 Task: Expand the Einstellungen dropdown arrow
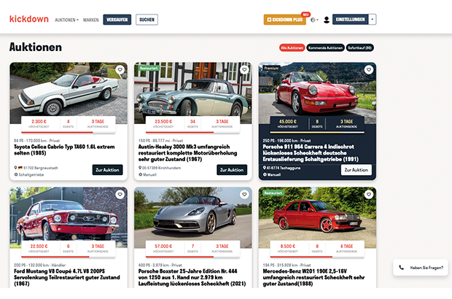373,19
